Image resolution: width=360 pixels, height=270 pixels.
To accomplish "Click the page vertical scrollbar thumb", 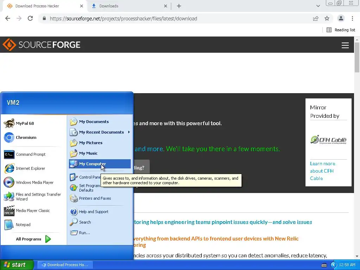I will 357,57.
